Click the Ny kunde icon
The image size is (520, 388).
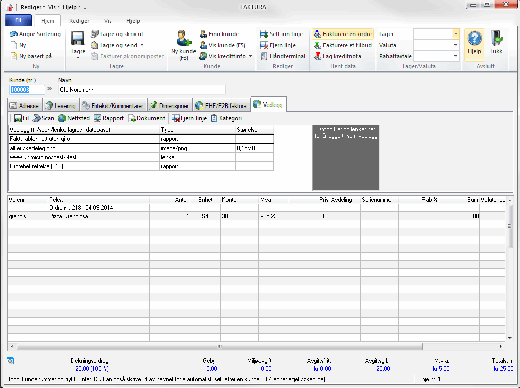(183, 39)
